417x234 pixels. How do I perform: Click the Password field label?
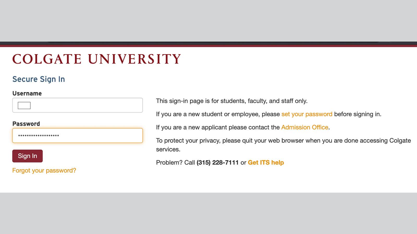[x=26, y=124]
